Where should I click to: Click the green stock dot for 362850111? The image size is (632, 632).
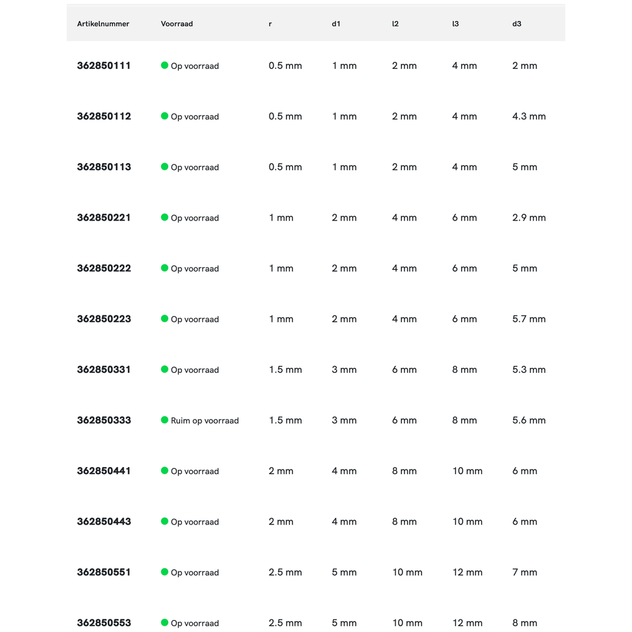(165, 65)
